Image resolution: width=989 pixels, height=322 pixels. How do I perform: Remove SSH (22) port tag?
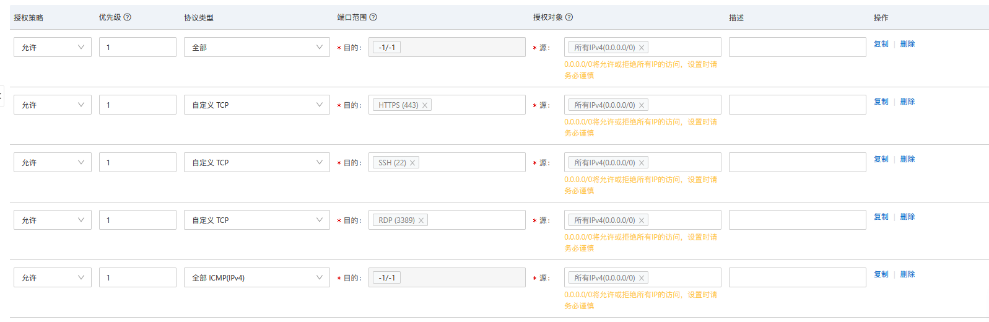[x=412, y=163]
